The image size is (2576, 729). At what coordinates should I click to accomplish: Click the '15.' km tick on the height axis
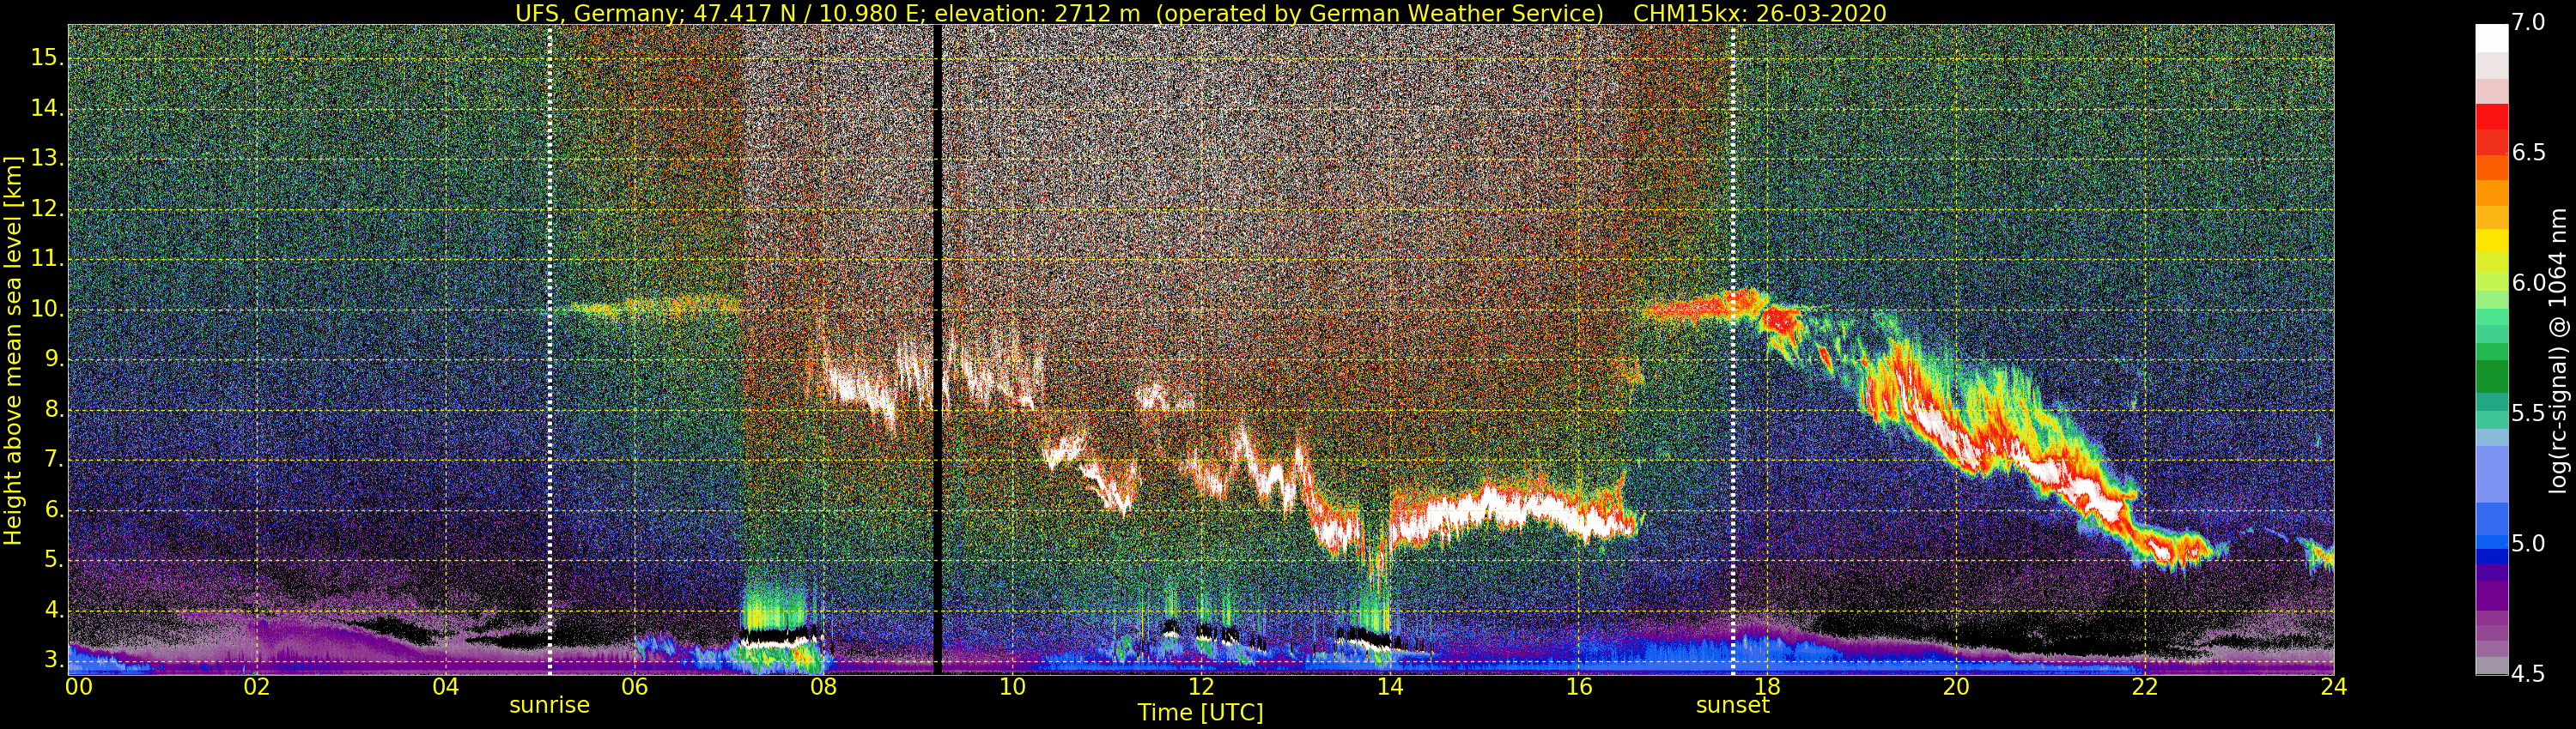[x=48, y=58]
